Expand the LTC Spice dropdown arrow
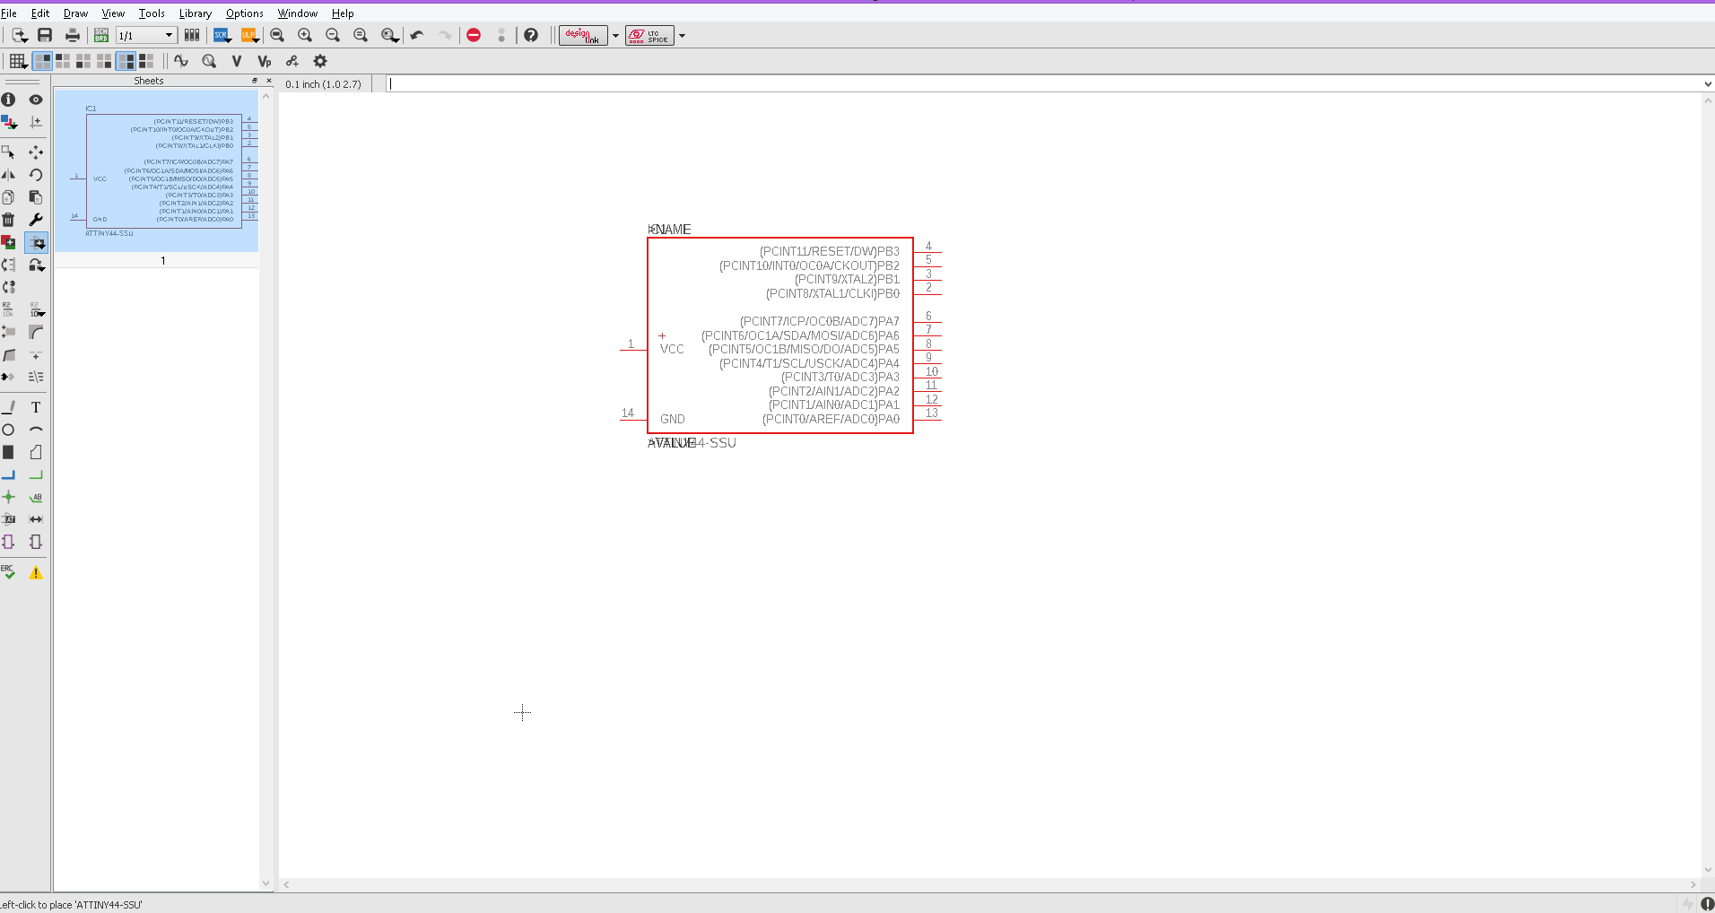The height and width of the screenshot is (913, 1715). 682,36
